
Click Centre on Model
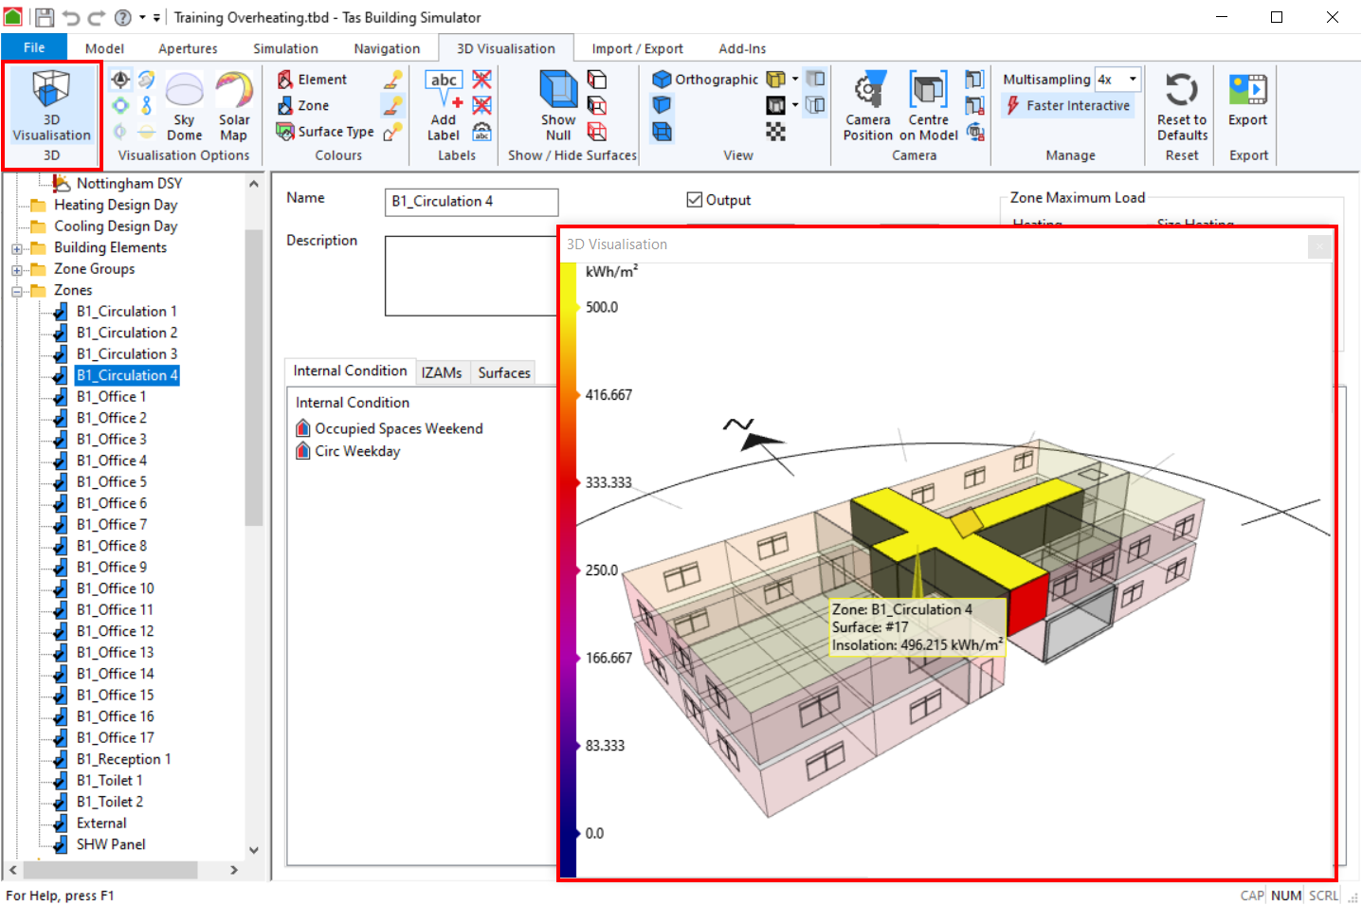(929, 106)
